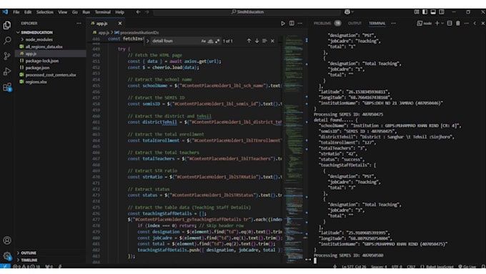
Task: Open terminal panel More Actions ellipsis
Action: (466, 24)
